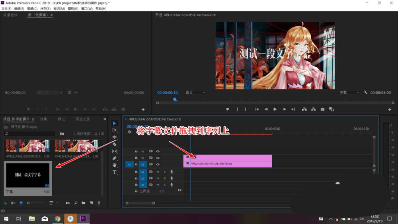Click the project panel search field

[30, 134]
